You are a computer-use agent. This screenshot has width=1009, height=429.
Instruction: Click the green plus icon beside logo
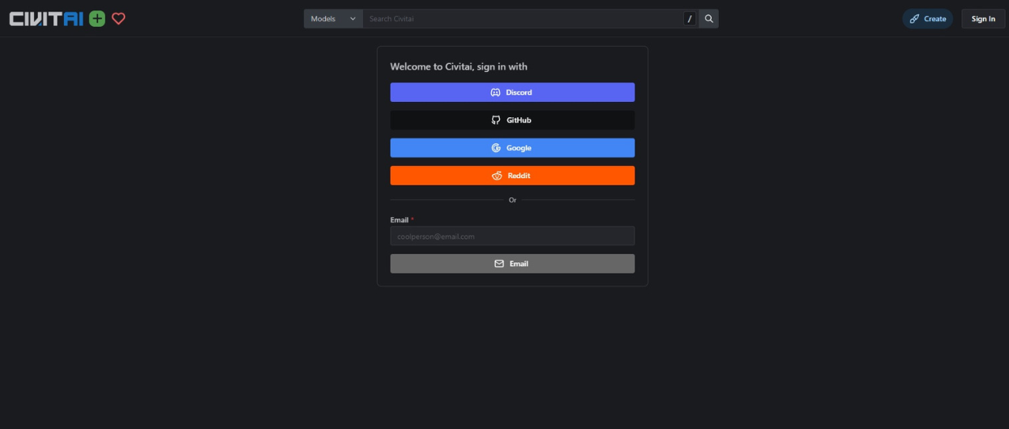click(x=97, y=19)
